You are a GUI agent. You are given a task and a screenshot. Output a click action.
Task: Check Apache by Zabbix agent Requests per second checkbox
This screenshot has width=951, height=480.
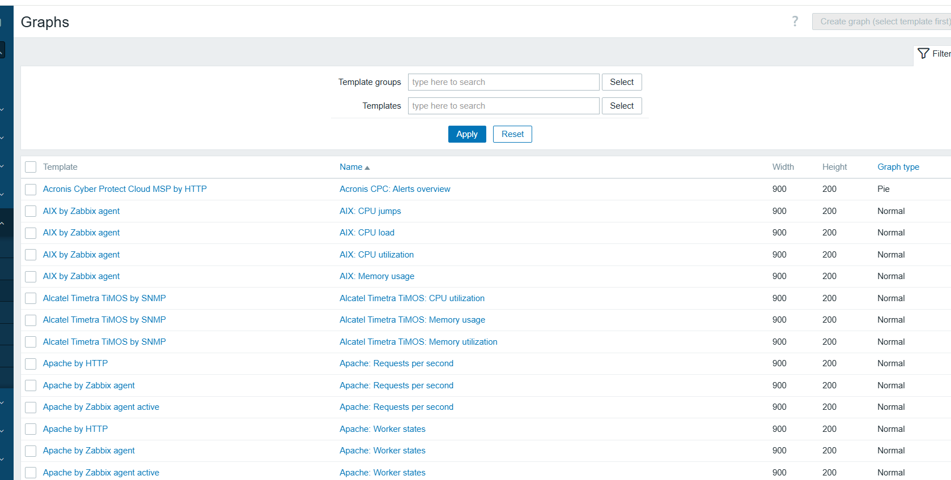[x=31, y=385]
